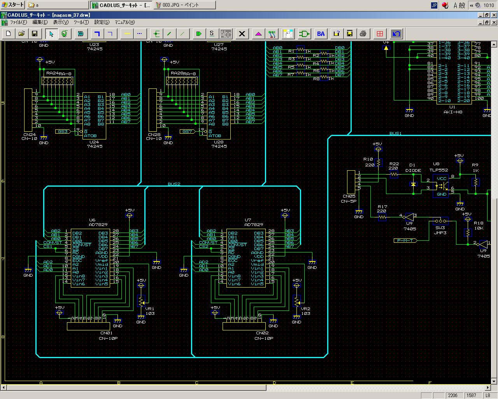Click the green signal label tag tool
The width and height of the screenshot is (498, 399).
199,34
